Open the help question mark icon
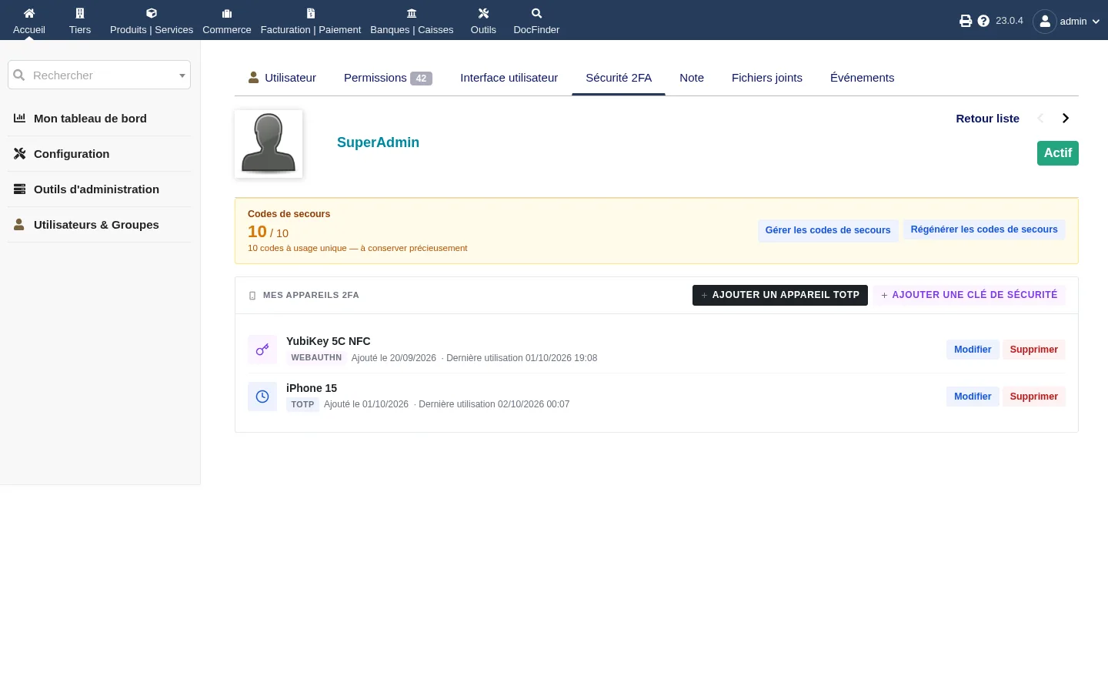 click(983, 21)
